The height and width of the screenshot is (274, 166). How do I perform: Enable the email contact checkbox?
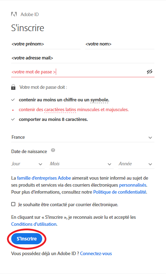click(13, 204)
